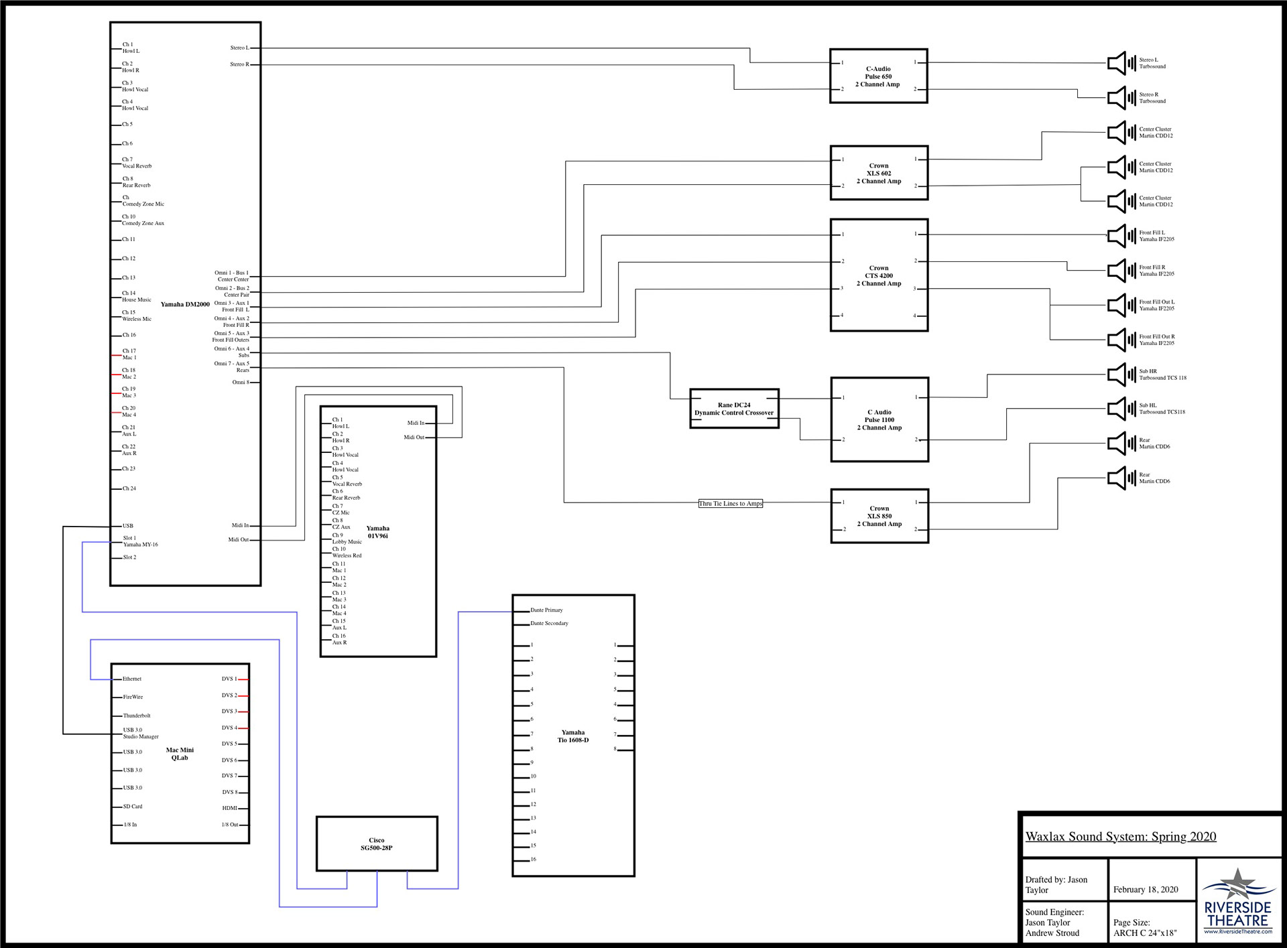The image size is (1287, 948).
Task: Click the Front Fill Out R speaker symbol
Action: (x=1121, y=340)
